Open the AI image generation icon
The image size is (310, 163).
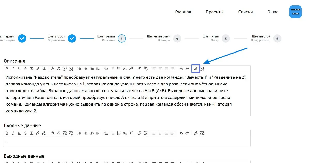(202, 69)
